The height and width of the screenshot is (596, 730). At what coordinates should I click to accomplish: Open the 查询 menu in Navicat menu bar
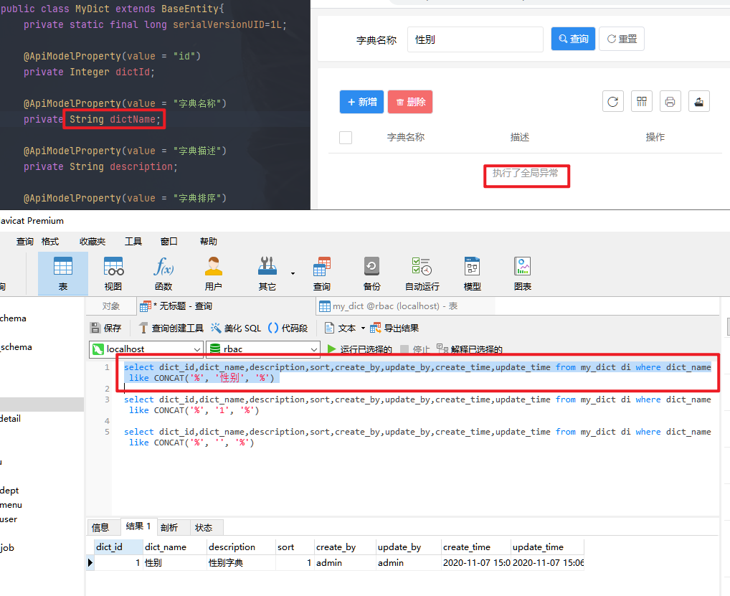coord(24,241)
